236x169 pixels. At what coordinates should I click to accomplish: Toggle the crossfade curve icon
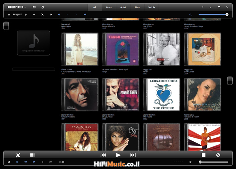click(x=51, y=162)
